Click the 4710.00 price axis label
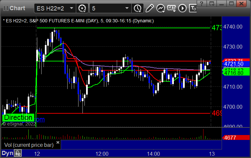This screenshot has width=251, height=158. (233, 87)
